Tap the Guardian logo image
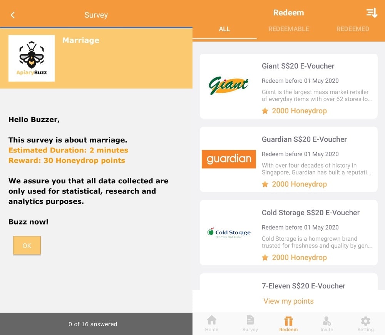Screen dimensions: 385x335 229,159
